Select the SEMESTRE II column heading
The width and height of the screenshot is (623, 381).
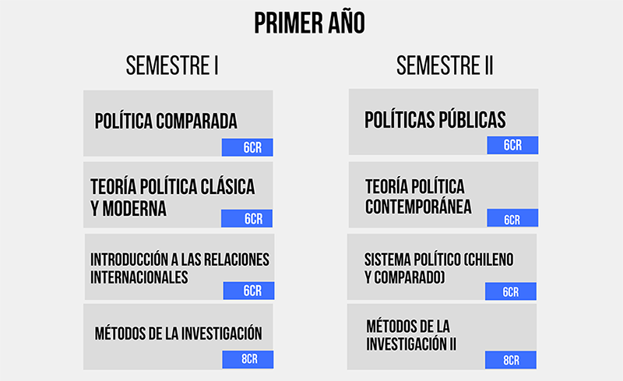pos(445,66)
